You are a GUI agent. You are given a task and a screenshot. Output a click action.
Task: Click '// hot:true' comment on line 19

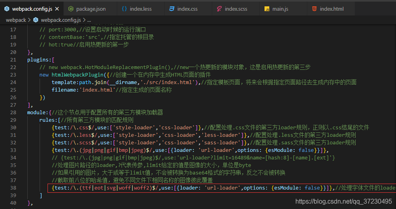(x=84, y=44)
